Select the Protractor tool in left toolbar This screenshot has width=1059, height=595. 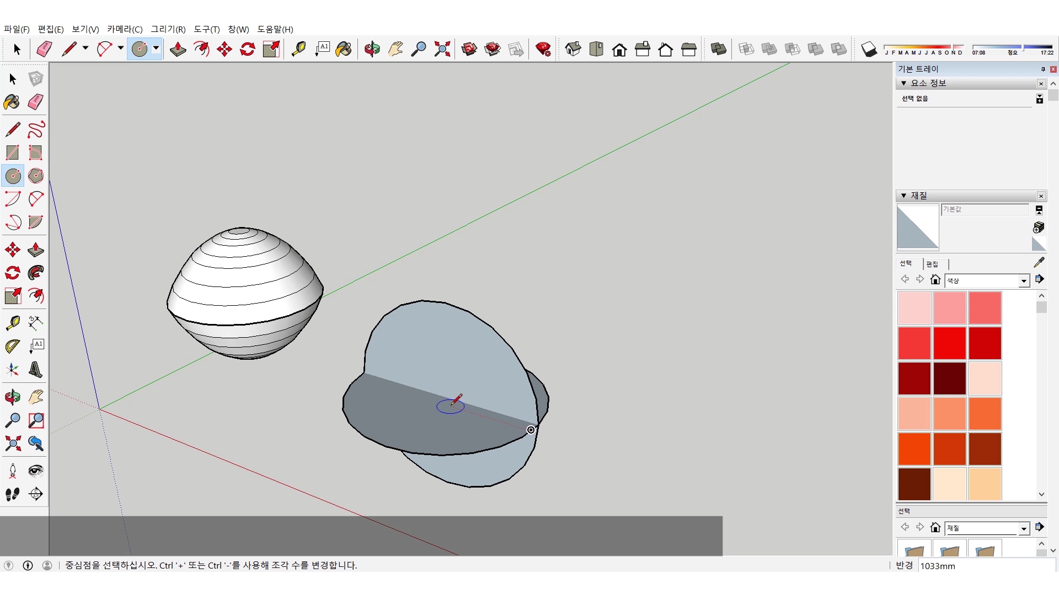click(13, 346)
